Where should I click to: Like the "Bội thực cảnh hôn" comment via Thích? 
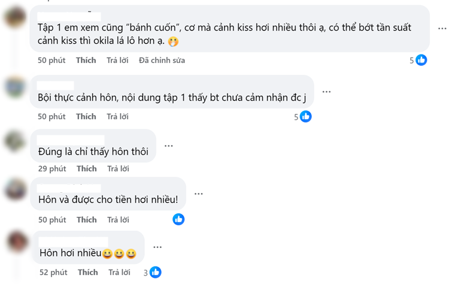[x=86, y=116]
